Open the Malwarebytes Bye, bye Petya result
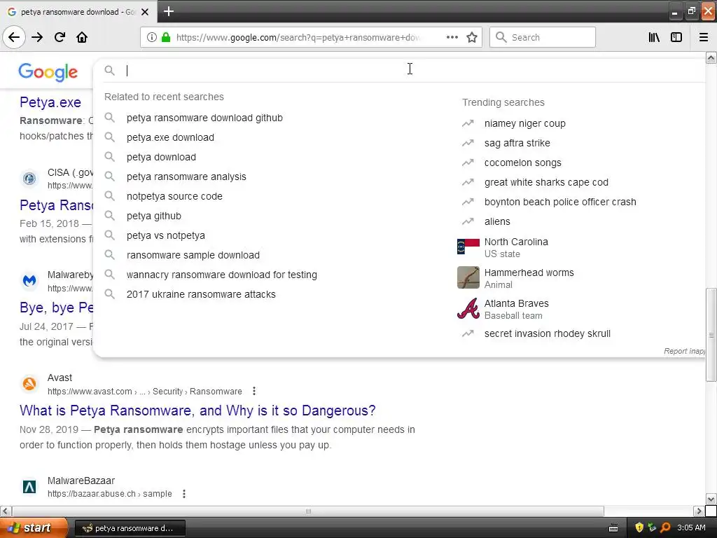The height and width of the screenshot is (538, 717). click(56, 308)
